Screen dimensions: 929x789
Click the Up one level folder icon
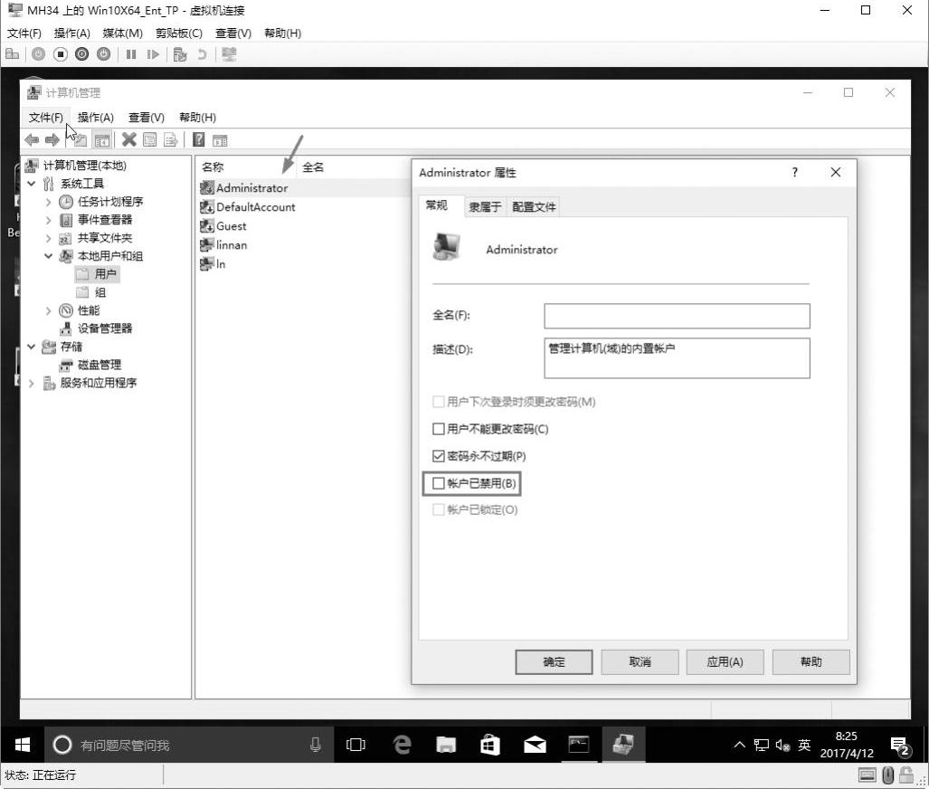pos(80,140)
